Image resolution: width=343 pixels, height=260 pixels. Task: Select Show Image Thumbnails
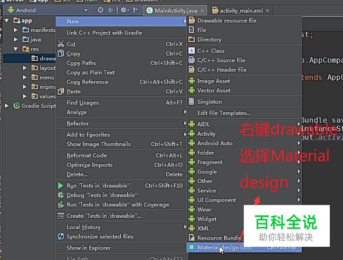click(x=121, y=144)
